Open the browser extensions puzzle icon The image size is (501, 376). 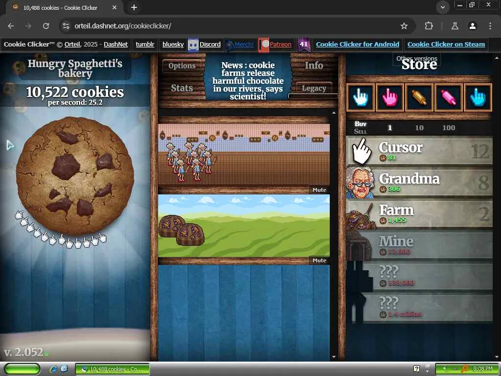coord(429,26)
